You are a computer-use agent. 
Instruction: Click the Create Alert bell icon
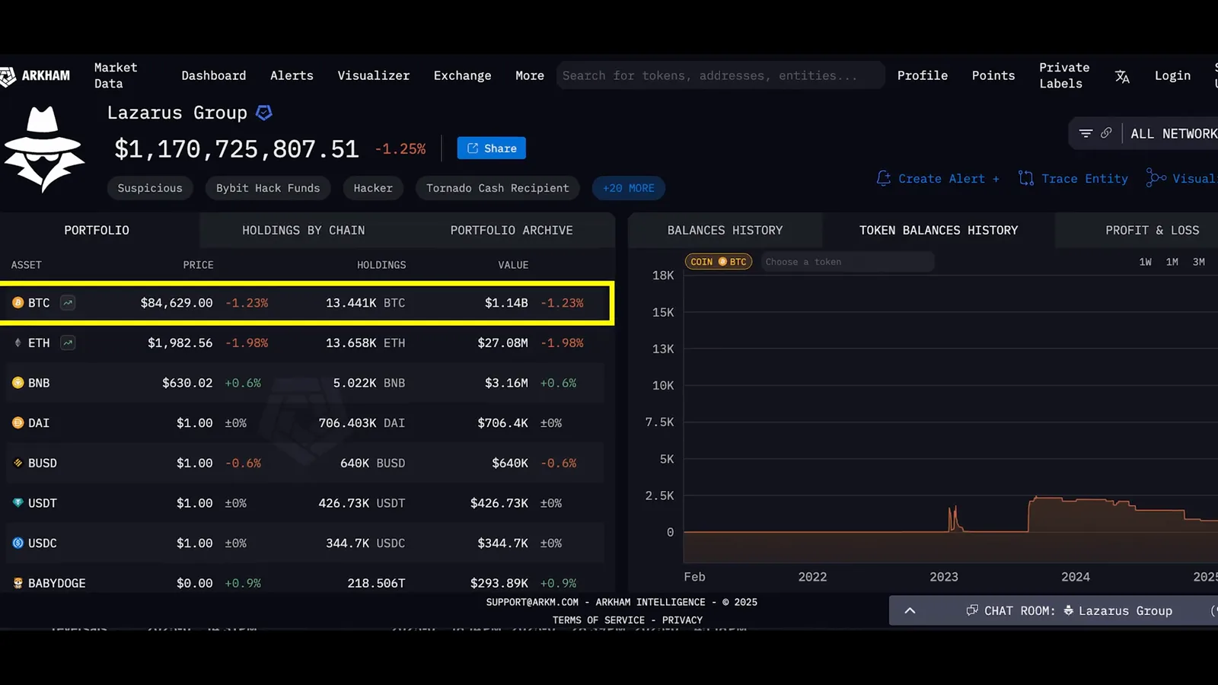coord(883,178)
